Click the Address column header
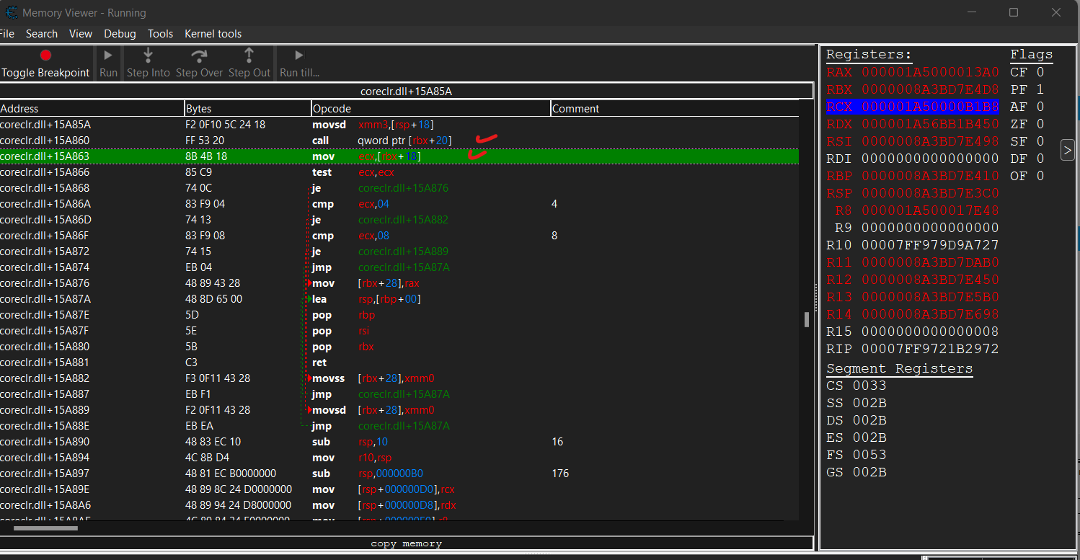Screen dimensions: 1080x560 point(92,109)
